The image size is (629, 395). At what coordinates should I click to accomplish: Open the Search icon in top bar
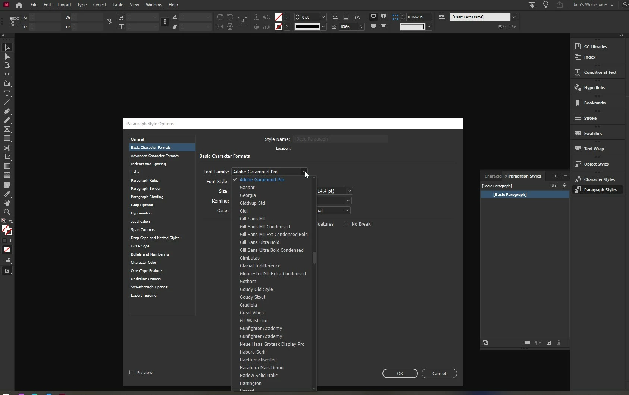pos(625,5)
